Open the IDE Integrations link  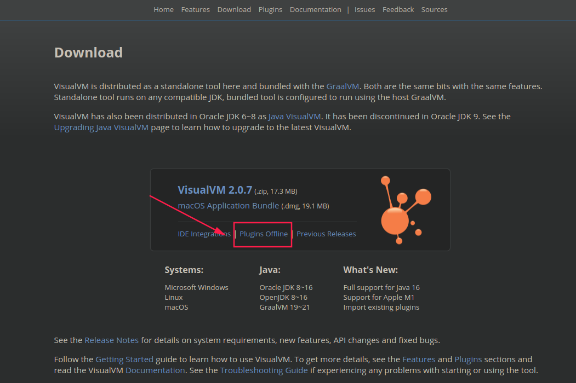coord(204,234)
